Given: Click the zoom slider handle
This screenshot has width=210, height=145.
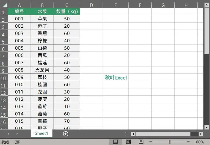Looking at the screenshot, I should (170, 142).
